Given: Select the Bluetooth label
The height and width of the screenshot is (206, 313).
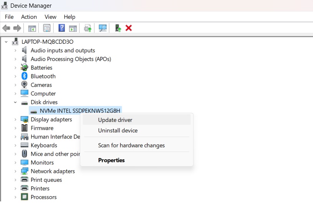Looking at the screenshot, I should (x=43, y=76).
